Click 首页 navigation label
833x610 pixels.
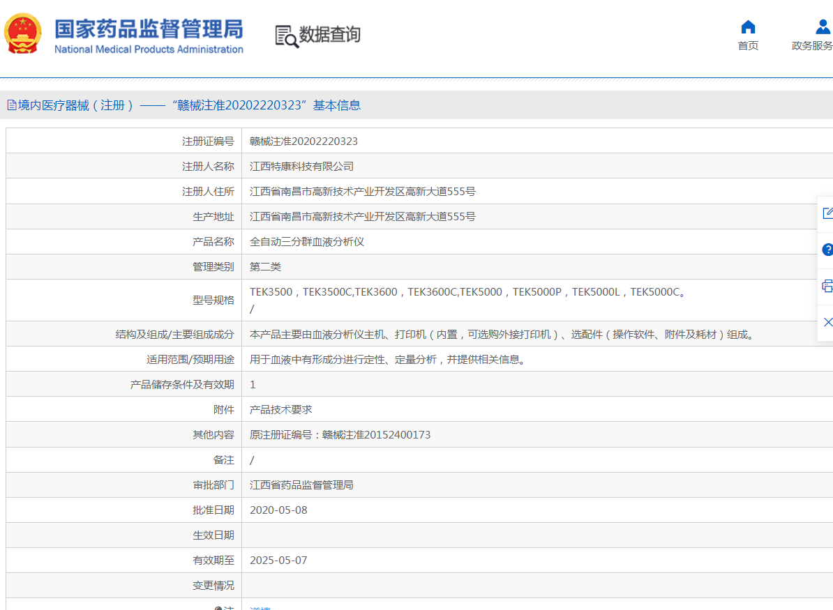748,45
